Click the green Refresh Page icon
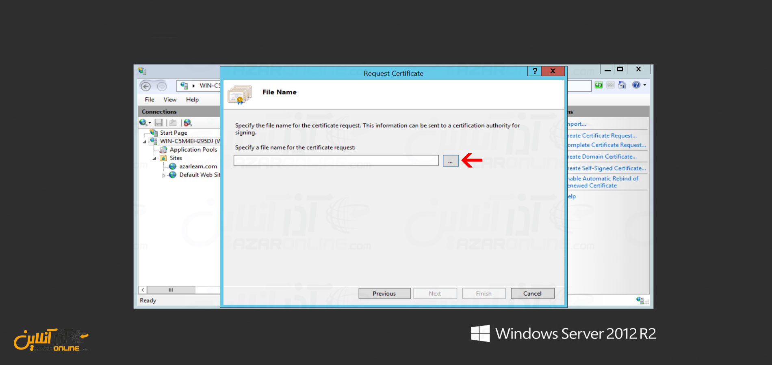772x365 pixels. click(599, 85)
